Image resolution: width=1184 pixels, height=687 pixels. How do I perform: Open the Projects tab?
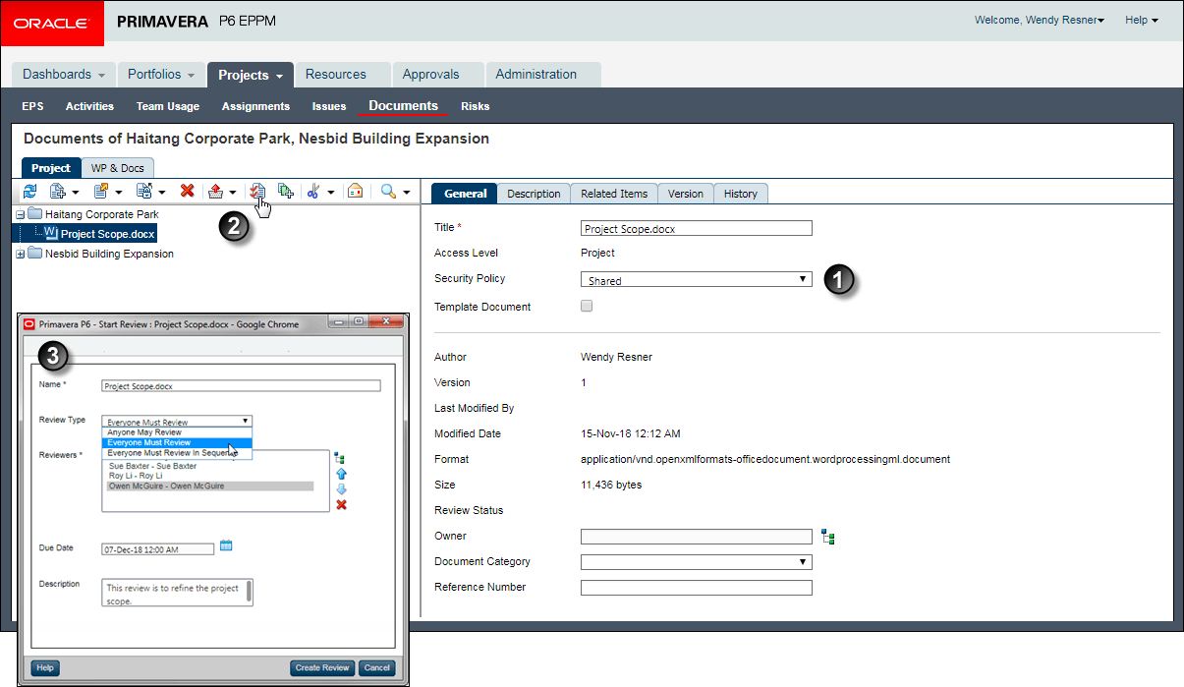point(251,75)
